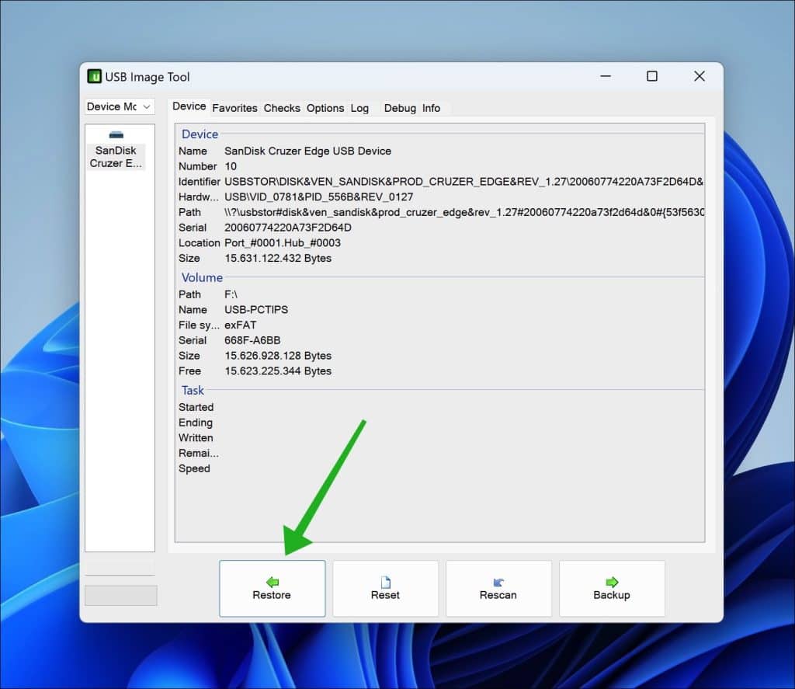
Task: Click the device path starting '\\?\usbstor#disk'
Action: (x=464, y=212)
